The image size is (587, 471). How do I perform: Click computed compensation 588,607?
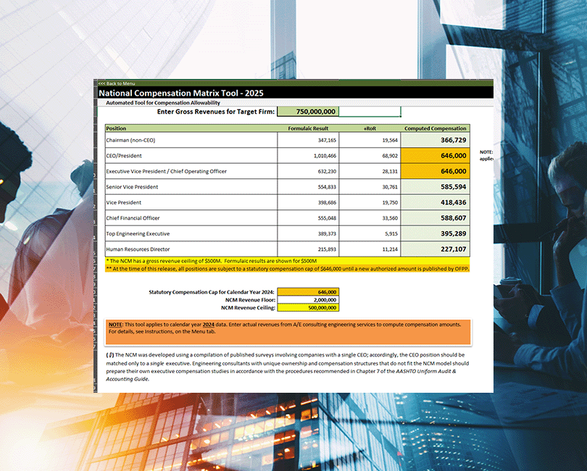pyautogui.click(x=436, y=218)
